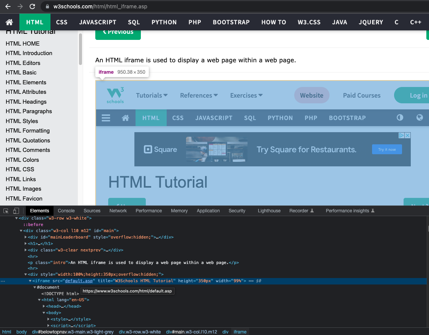Open the default.asp src link
Image resolution: width=429 pixels, height=335 pixels.
(x=79, y=281)
